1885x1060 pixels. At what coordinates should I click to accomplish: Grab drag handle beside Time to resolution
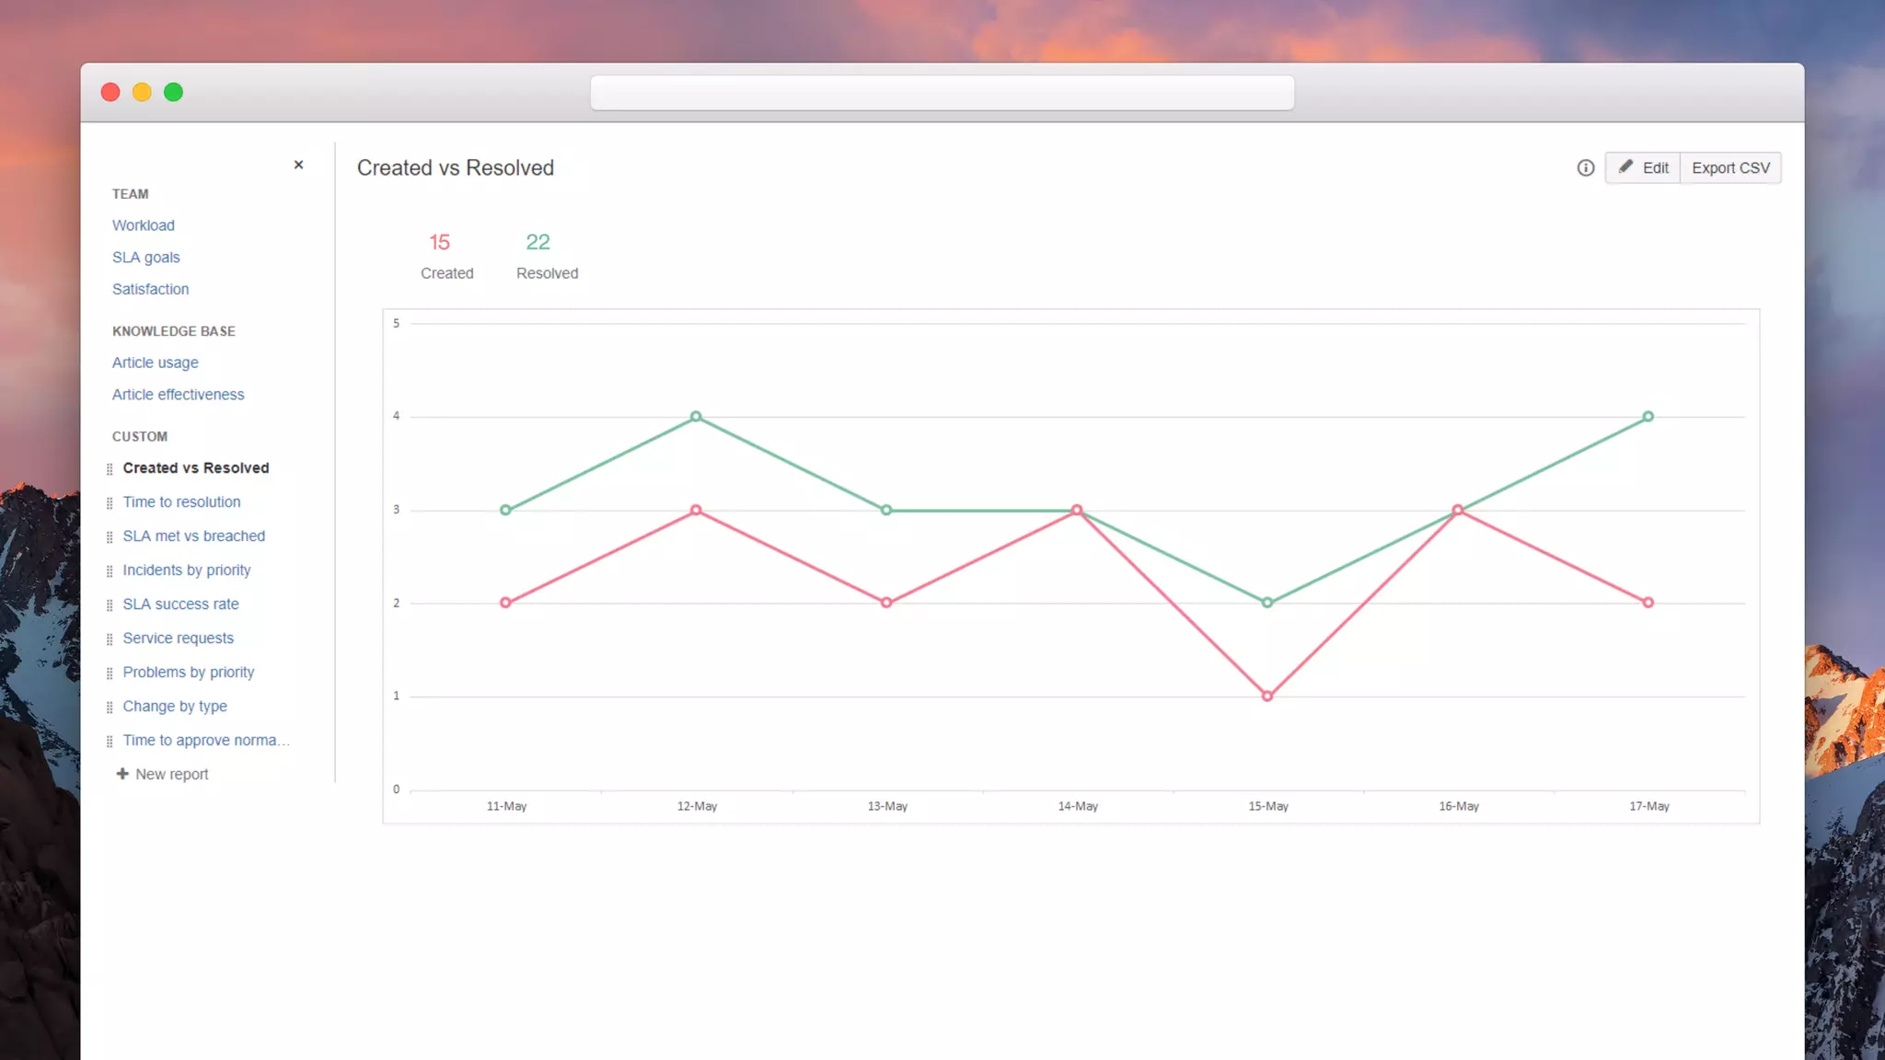pyautogui.click(x=110, y=502)
